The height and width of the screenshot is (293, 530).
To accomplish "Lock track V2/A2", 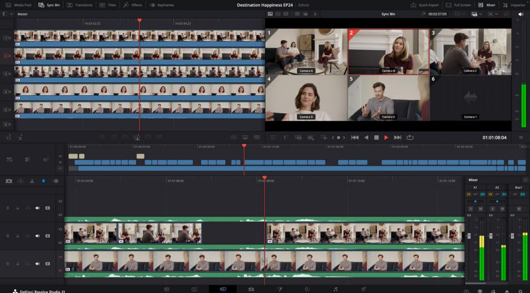I will pyautogui.click(x=18, y=236).
